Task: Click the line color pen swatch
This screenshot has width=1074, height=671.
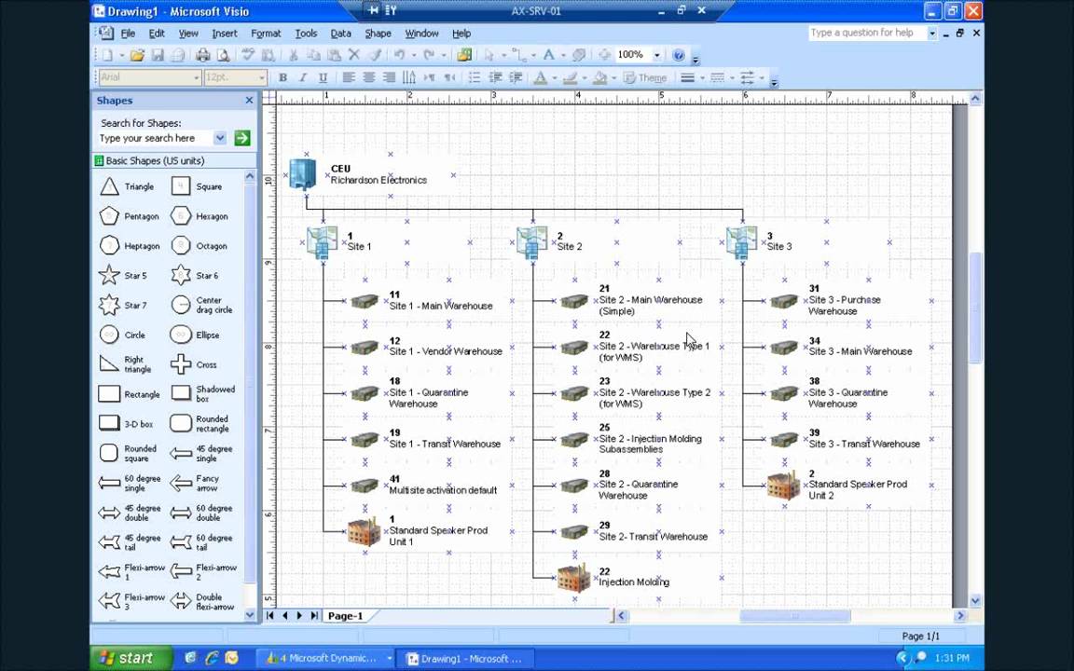Action: 570,77
